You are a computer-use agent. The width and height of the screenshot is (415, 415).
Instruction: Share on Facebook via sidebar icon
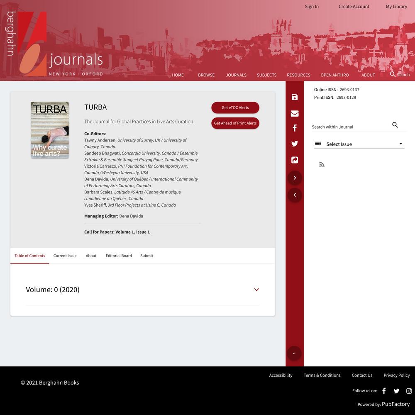295,128
